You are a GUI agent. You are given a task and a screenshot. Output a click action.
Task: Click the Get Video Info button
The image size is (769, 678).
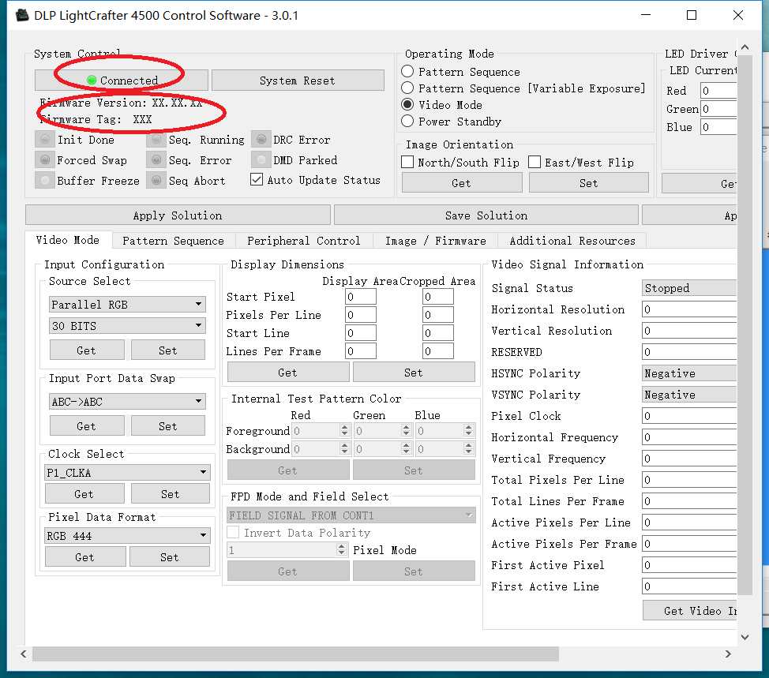tap(690, 610)
